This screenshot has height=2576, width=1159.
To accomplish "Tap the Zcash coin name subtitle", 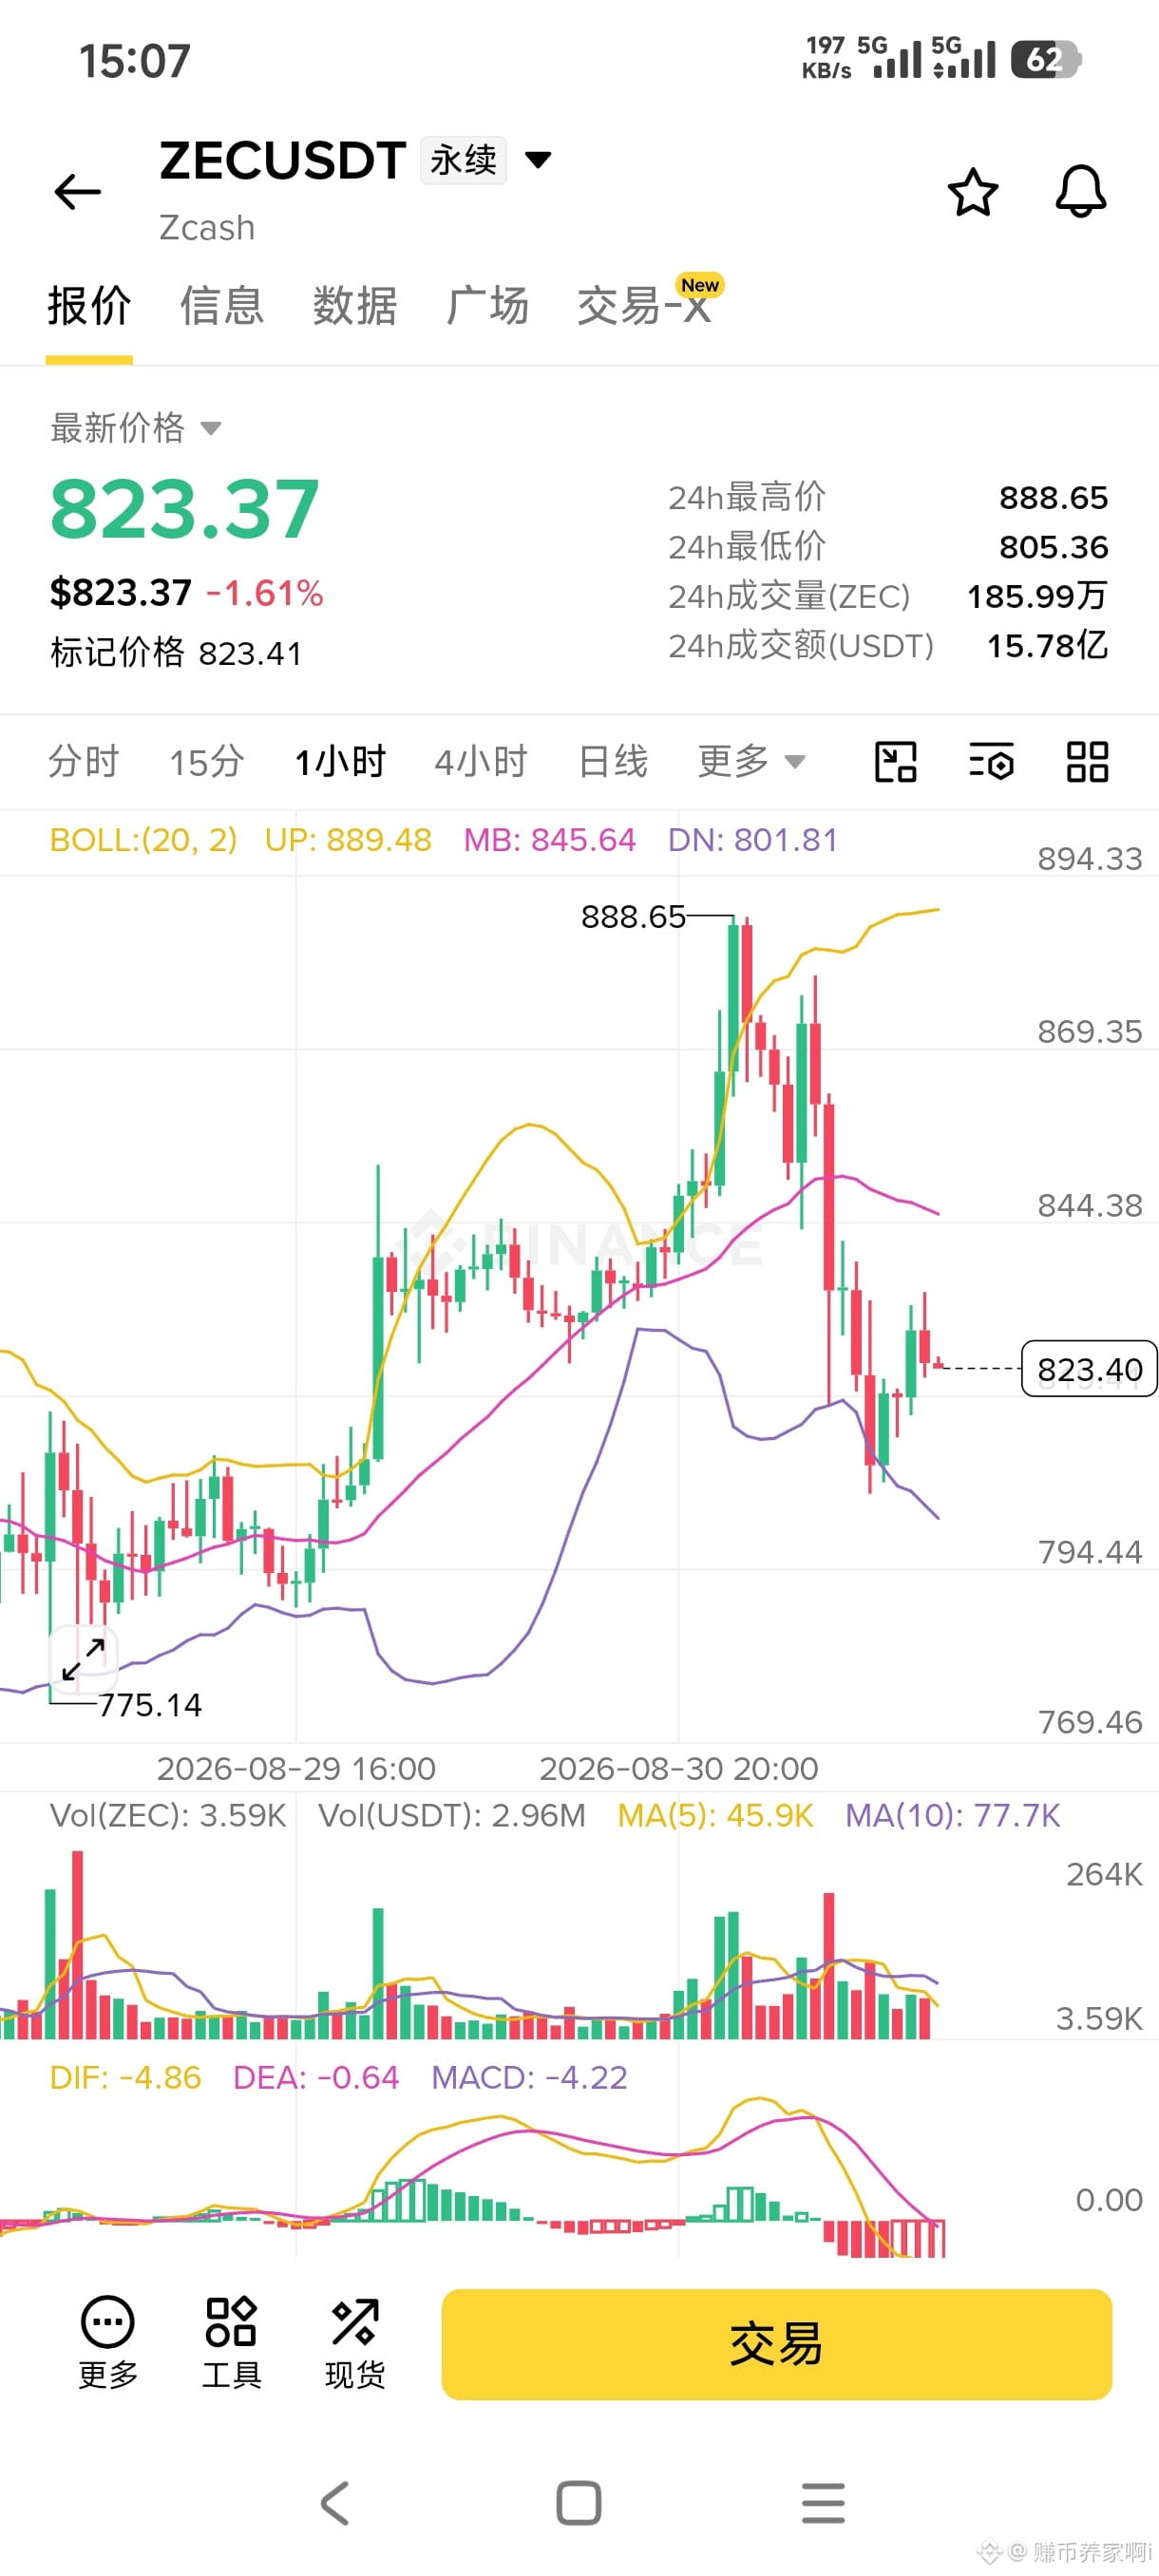I will point(207,228).
